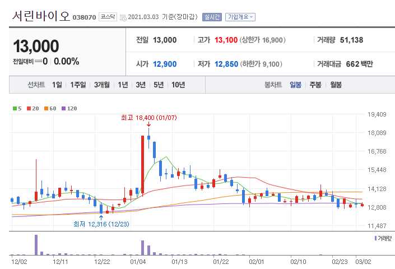Click the 12/02 date axis label
This screenshot has height=269, width=395.
19,262
